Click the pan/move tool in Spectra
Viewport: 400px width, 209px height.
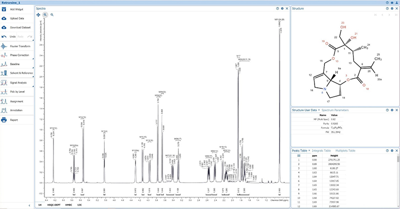[38, 15]
